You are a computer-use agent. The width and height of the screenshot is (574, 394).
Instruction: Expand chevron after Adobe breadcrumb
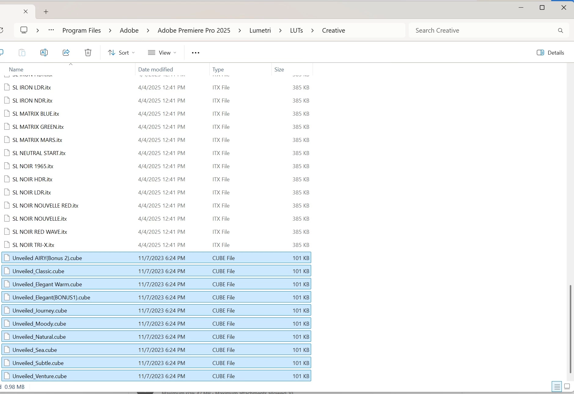coord(148,31)
